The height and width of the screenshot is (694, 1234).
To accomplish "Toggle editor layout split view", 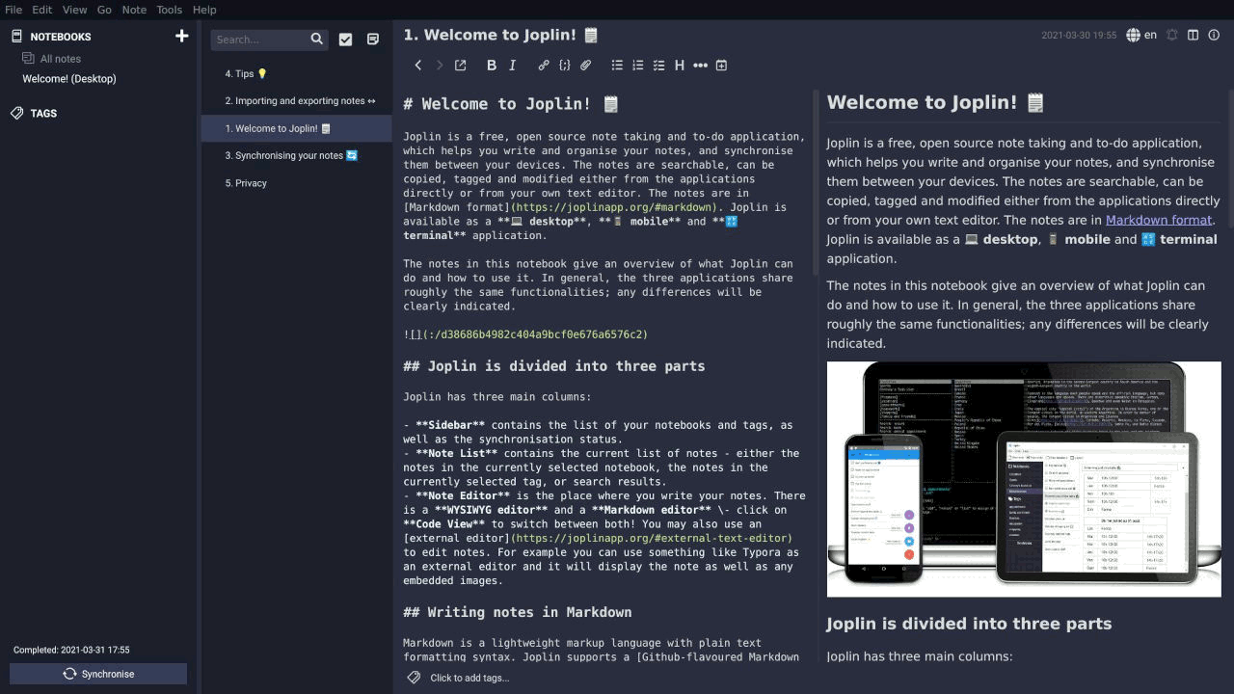I will [1194, 35].
